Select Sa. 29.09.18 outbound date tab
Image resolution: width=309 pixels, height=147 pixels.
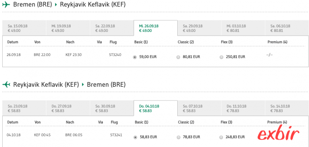(199, 28)
